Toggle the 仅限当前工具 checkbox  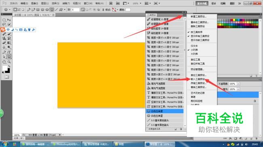point(147,129)
